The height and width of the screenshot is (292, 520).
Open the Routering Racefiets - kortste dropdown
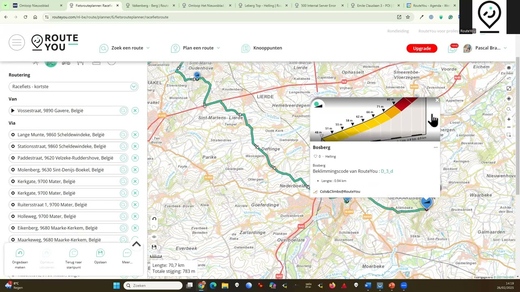coord(74,86)
